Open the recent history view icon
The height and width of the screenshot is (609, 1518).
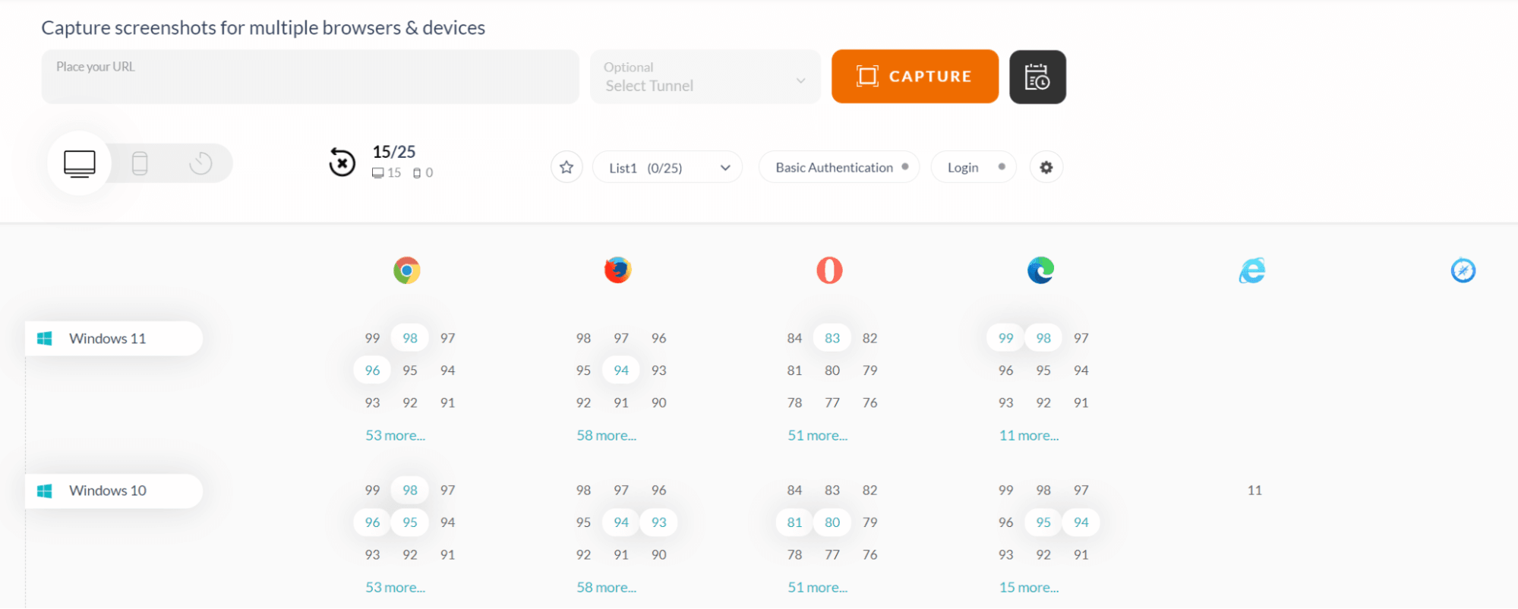[x=200, y=163]
